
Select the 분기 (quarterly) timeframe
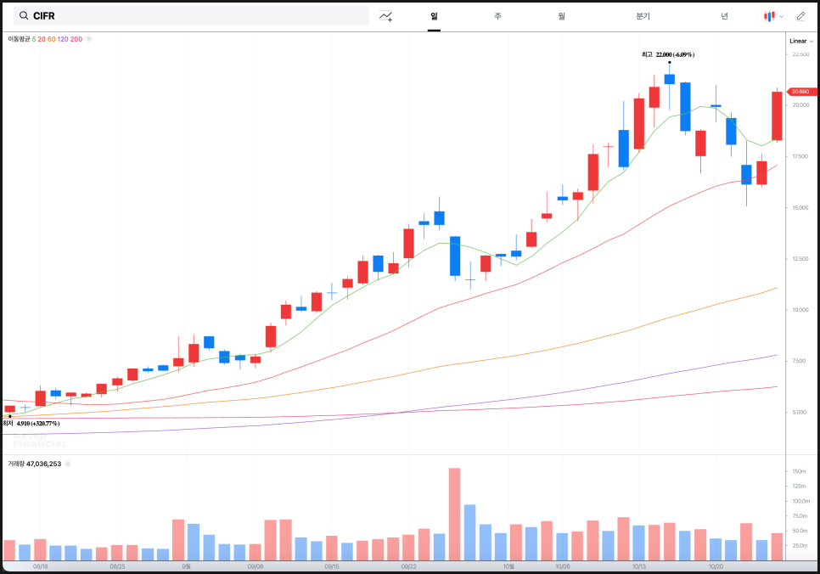(x=643, y=16)
